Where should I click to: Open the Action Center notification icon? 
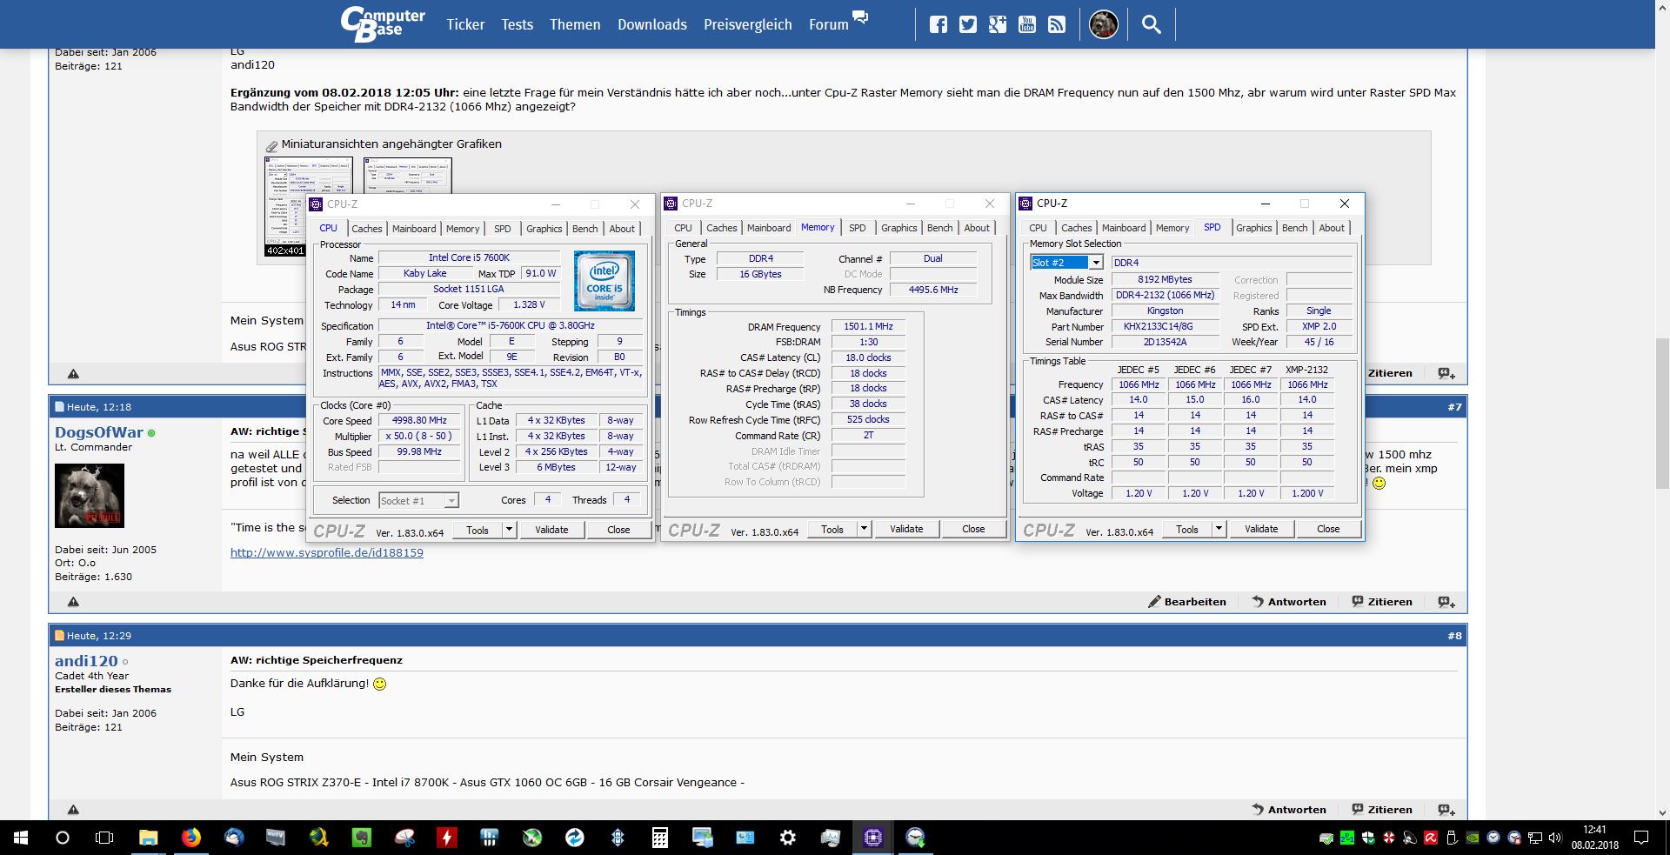pos(1642,838)
